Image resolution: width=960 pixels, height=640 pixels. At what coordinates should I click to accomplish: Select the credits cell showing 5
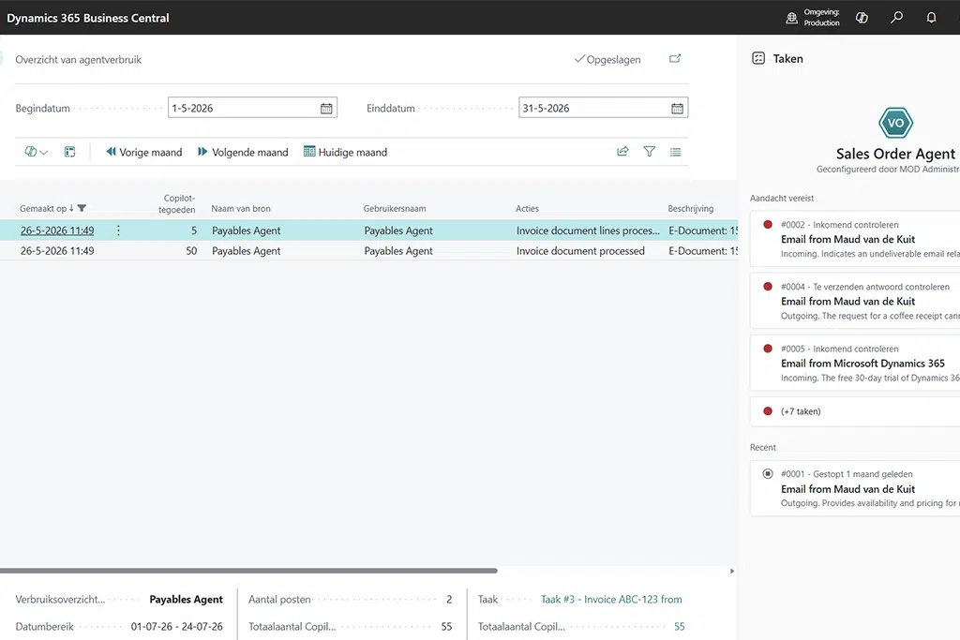(193, 231)
